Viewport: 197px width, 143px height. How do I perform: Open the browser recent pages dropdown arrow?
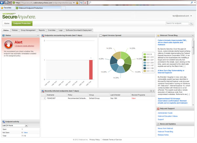click(10, 3)
